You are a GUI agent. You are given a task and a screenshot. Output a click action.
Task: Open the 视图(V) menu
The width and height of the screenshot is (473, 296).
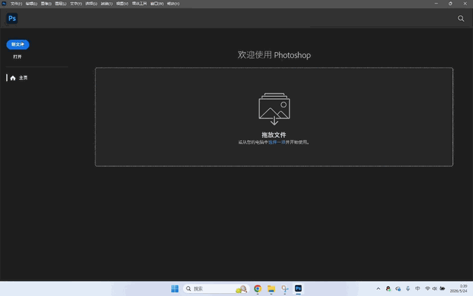point(122,3)
